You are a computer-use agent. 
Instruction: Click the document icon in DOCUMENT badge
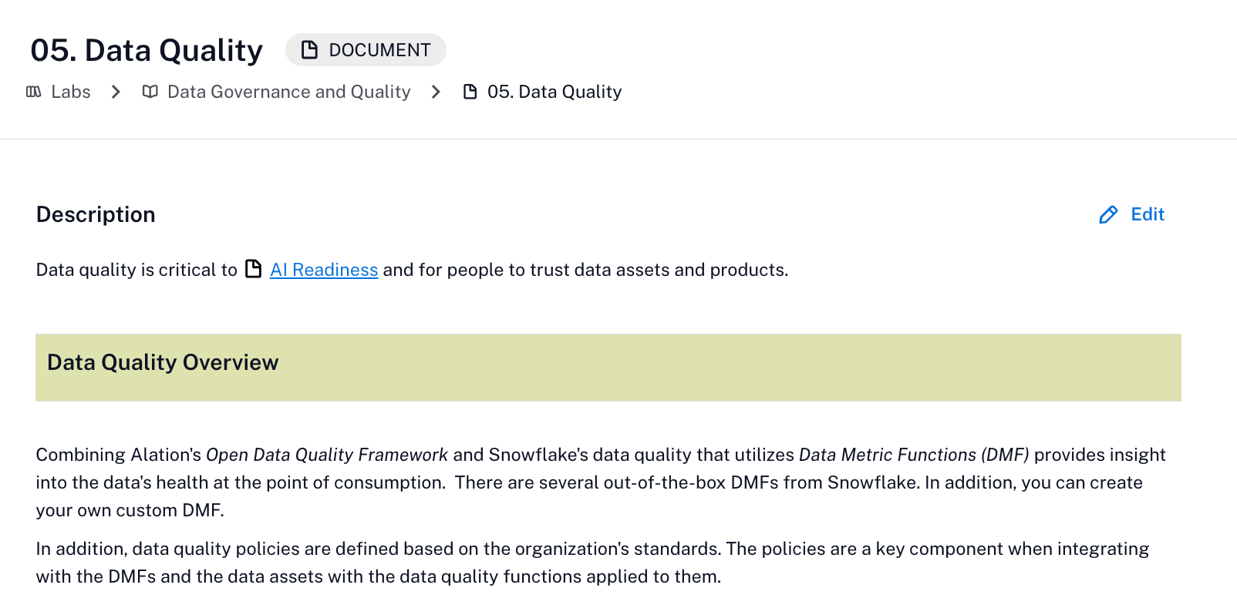click(x=309, y=50)
